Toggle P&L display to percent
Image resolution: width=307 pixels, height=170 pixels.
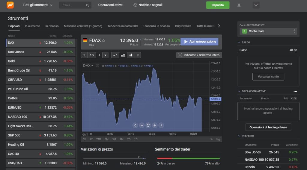pyautogui.click(x=295, y=98)
